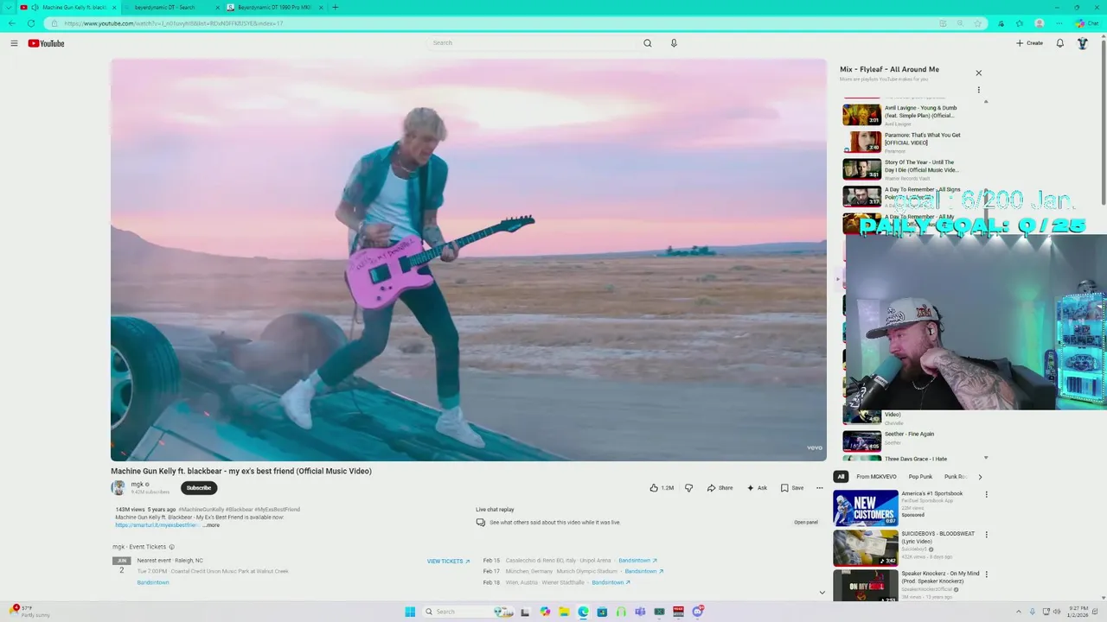1107x622 pixels.
Task: Open options for Speaker Knockerz On My Mind
Action: pos(986,574)
